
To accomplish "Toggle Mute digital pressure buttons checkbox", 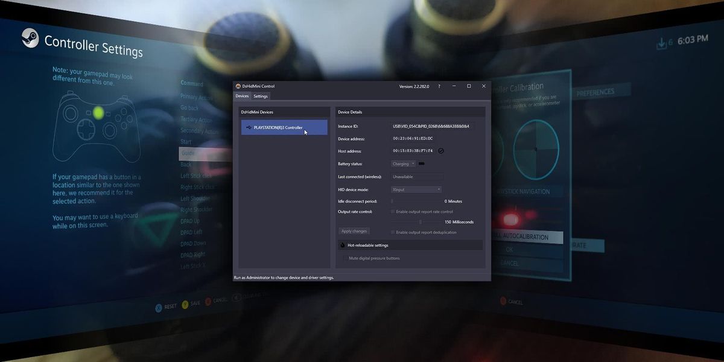I will point(346,258).
